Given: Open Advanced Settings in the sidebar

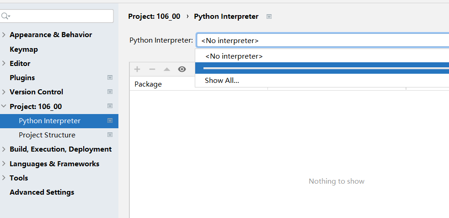Looking at the screenshot, I should (42, 192).
